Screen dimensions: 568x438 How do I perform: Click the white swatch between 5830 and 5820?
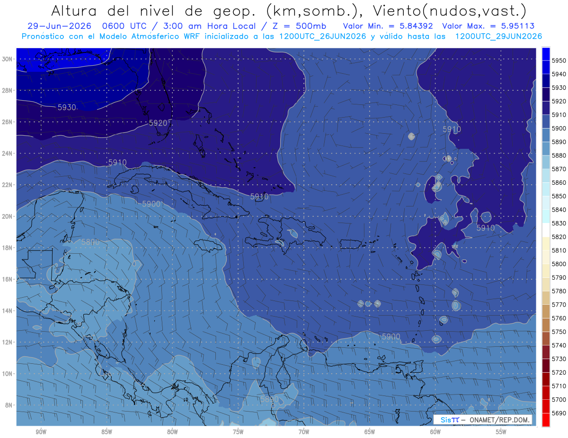546,230
